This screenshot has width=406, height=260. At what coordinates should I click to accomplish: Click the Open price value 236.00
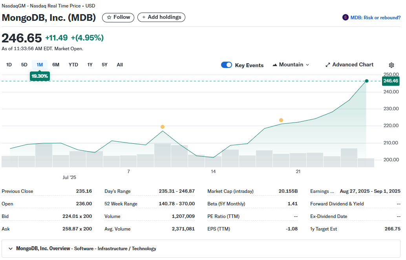84,204
